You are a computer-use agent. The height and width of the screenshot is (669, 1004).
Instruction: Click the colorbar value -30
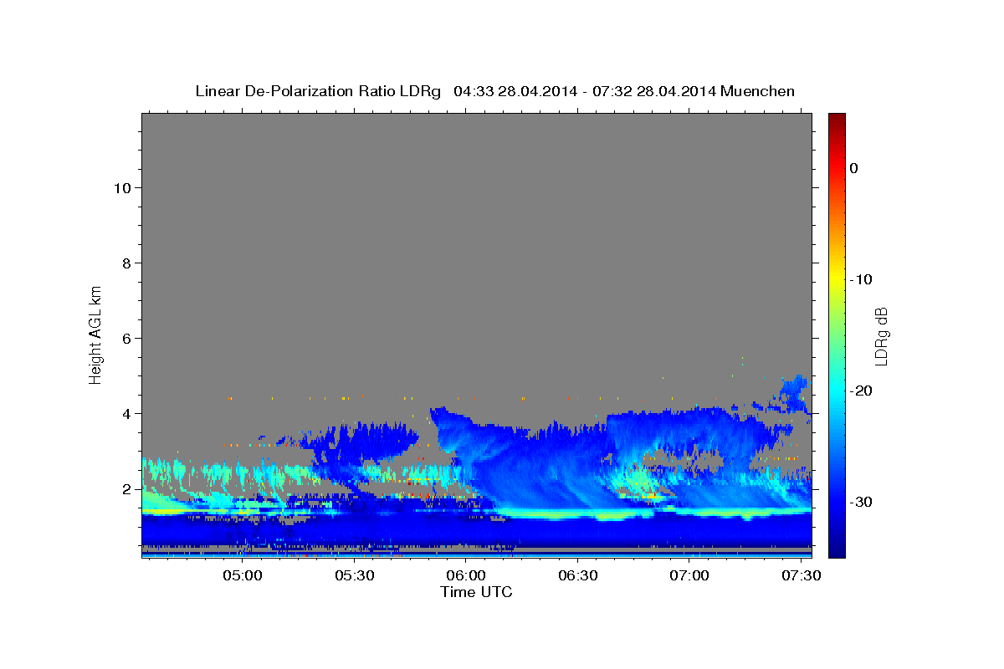862,502
